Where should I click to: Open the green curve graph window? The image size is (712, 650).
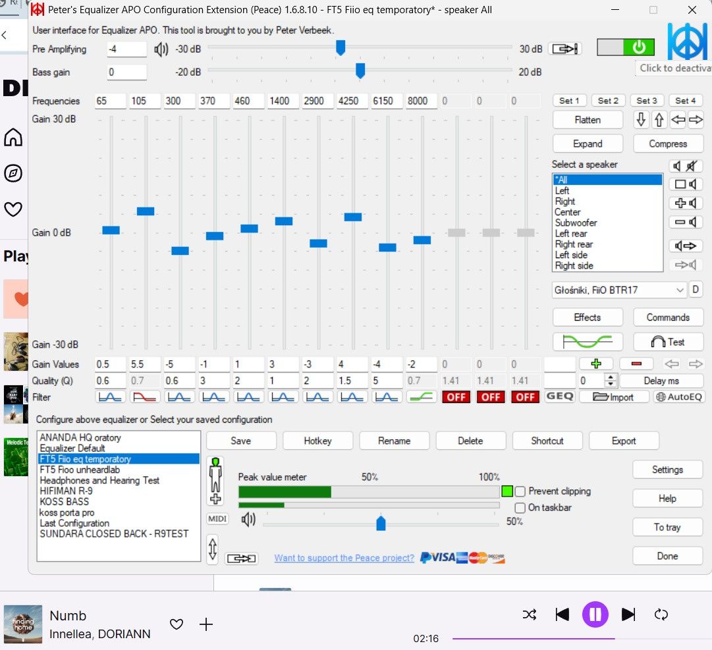click(588, 341)
